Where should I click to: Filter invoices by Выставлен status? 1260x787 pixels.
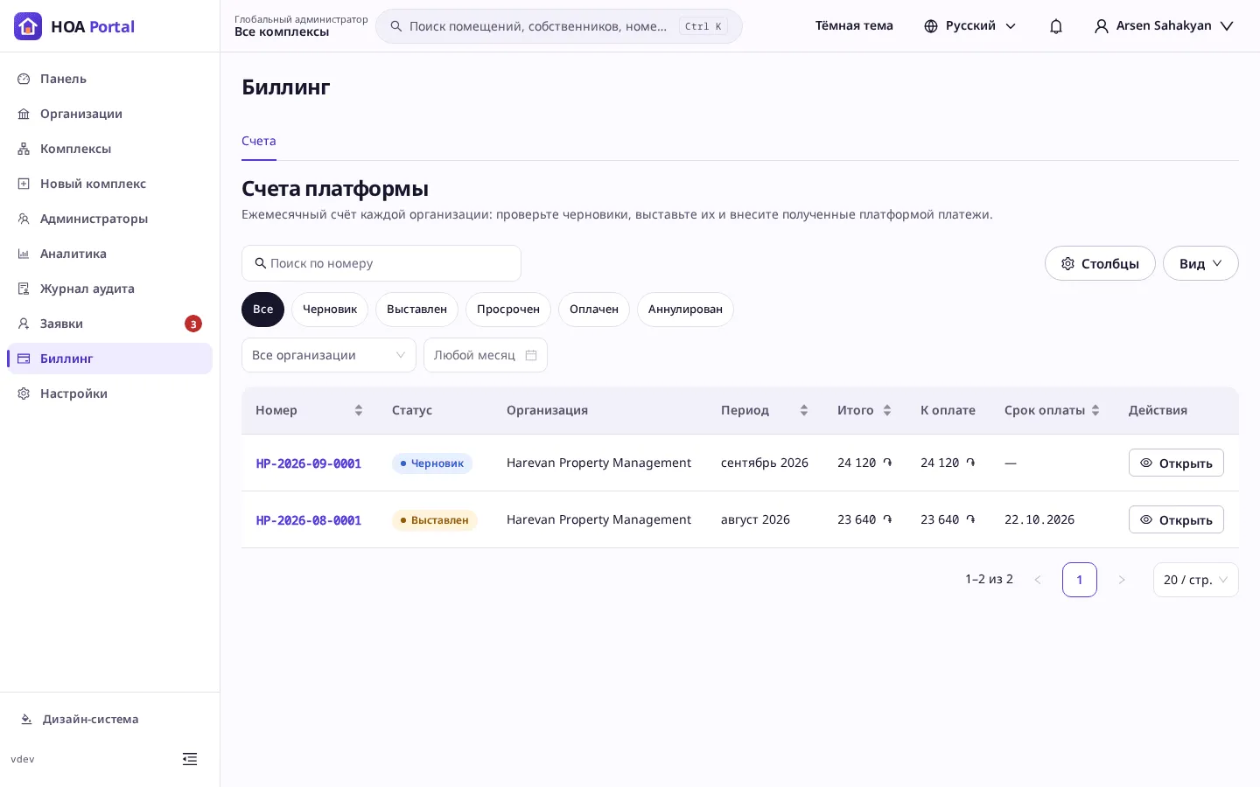pos(416,310)
